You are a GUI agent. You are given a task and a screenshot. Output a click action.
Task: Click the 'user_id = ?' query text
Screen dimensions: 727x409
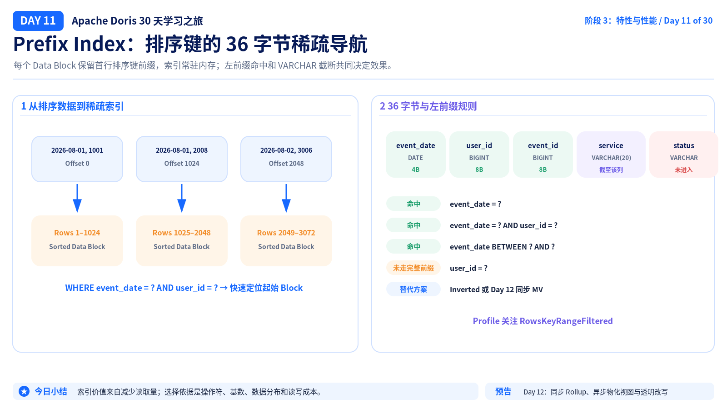click(469, 268)
